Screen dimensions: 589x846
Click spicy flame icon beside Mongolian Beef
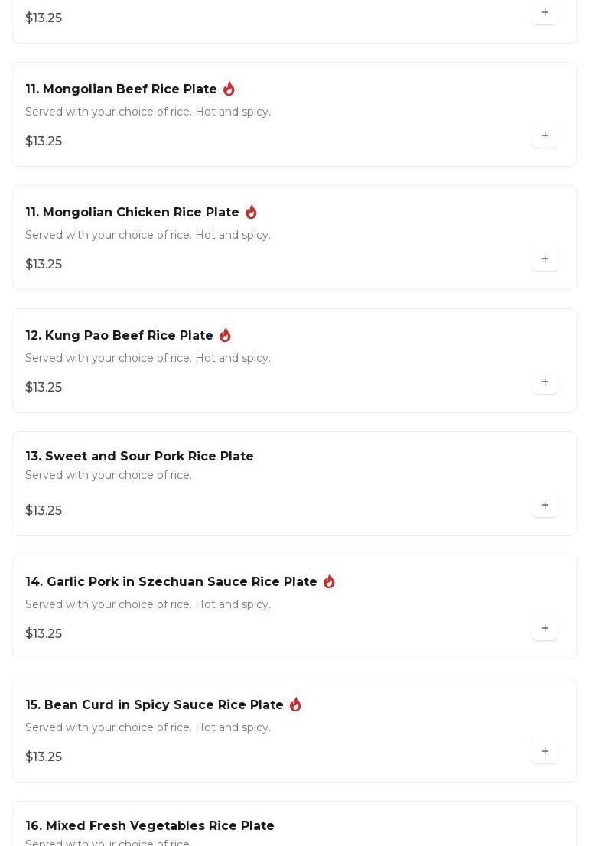(x=229, y=89)
